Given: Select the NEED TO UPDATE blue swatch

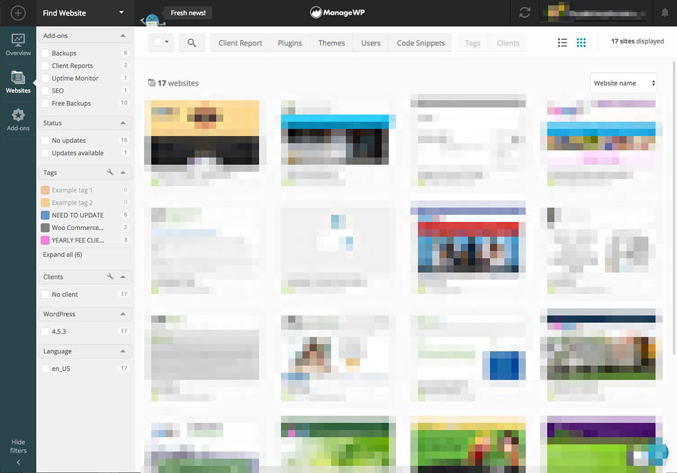Looking at the screenshot, I should click(x=45, y=215).
